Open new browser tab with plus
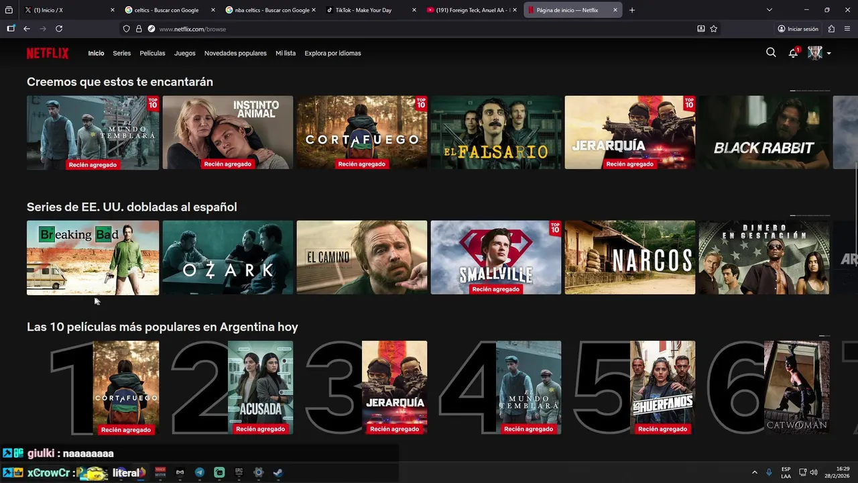Viewport: 858px width, 483px height. [x=632, y=10]
